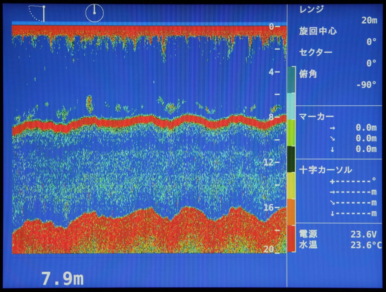Select the 十字カーソル section heading

point(325,170)
